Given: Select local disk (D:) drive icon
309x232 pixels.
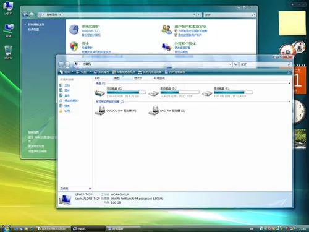Looking at the screenshot, I should (154, 93).
